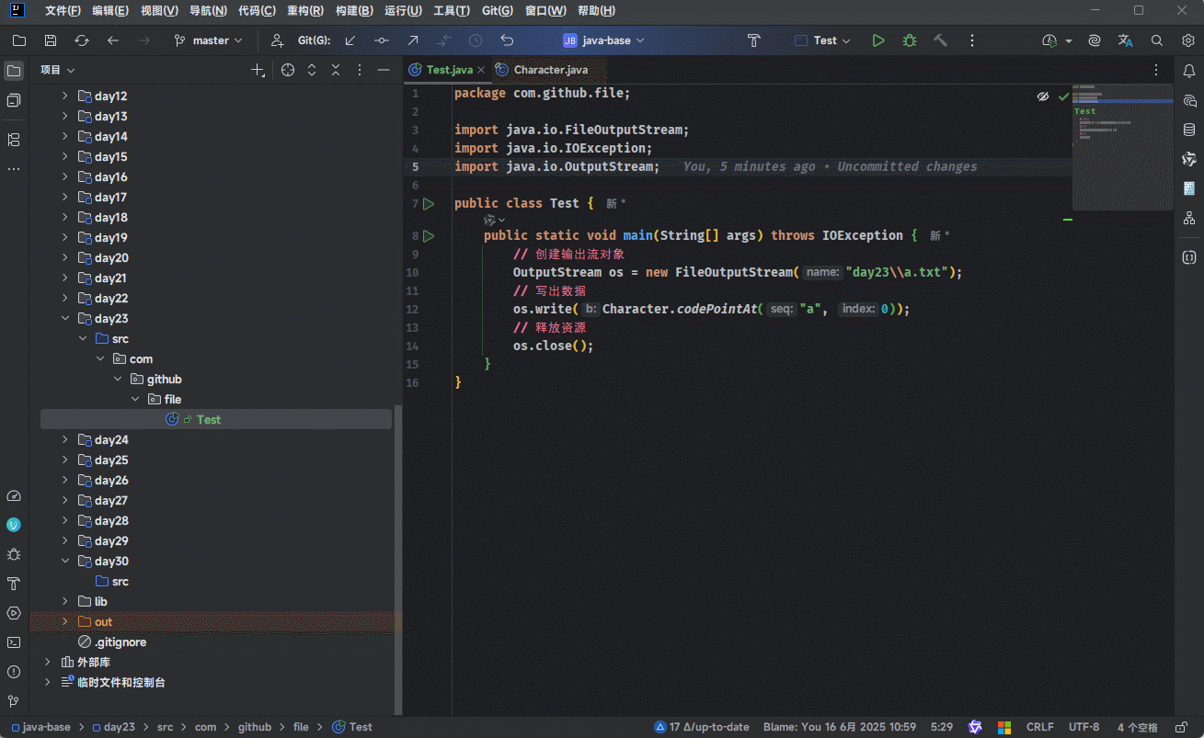Viewport: 1204px width, 738px height.
Task: Click the Debug bug icon
Action: pyautogui.click(x=909, y=40)
